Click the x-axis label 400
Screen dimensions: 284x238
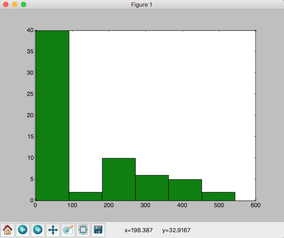point(182,205)
